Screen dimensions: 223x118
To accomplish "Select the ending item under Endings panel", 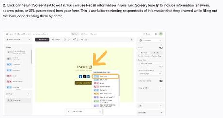I will click(18, 100).
